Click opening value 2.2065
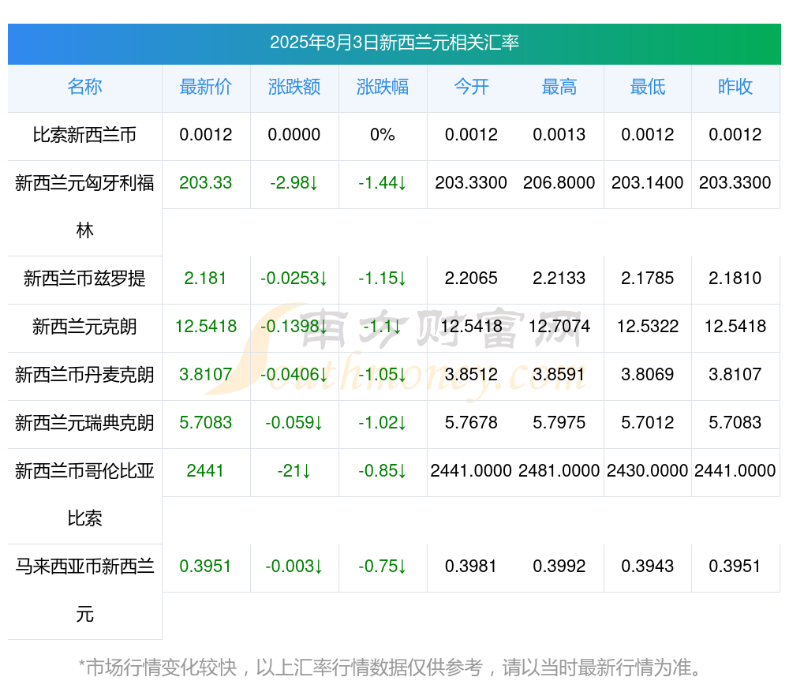789x692 pixels. (471, 278)
